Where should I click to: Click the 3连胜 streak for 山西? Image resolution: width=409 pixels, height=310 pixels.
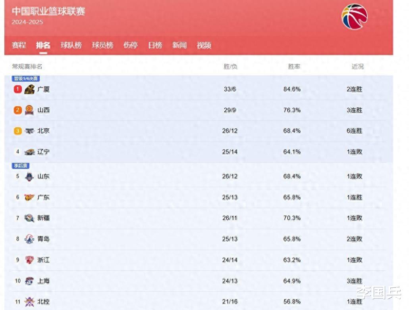(355, 110)
